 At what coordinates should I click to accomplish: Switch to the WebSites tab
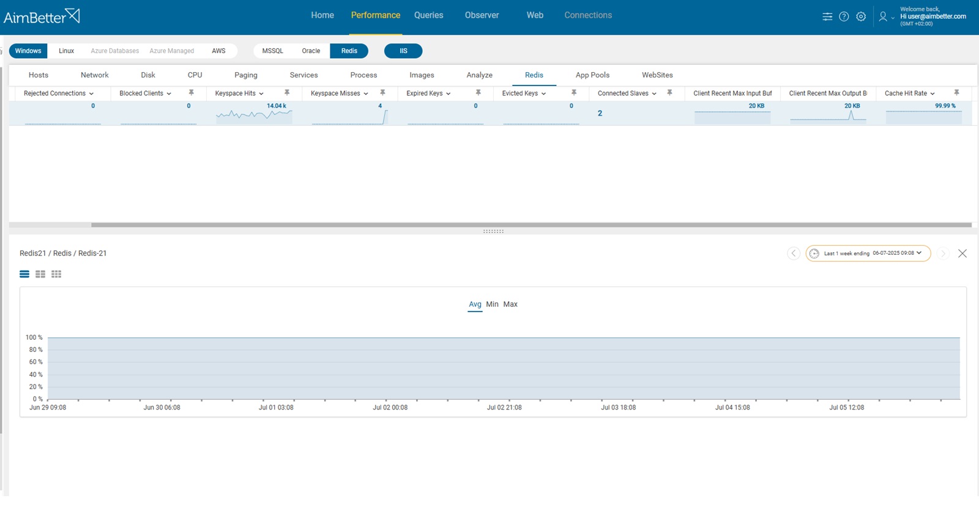657,75
